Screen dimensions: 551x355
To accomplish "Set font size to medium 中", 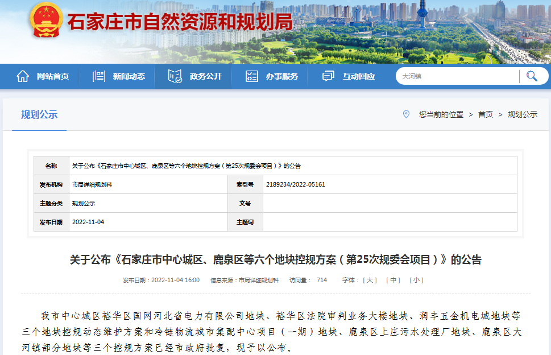I will pos(393,280).
